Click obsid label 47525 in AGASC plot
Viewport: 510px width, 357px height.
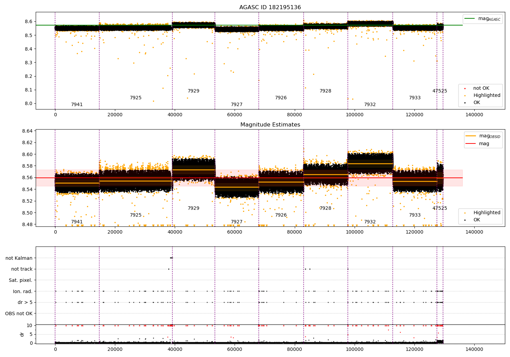click(x=440, y=91)
